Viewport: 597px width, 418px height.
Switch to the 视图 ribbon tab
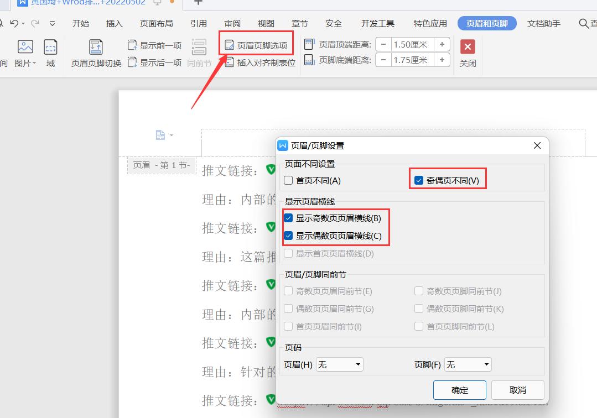(x=265, y=23)
